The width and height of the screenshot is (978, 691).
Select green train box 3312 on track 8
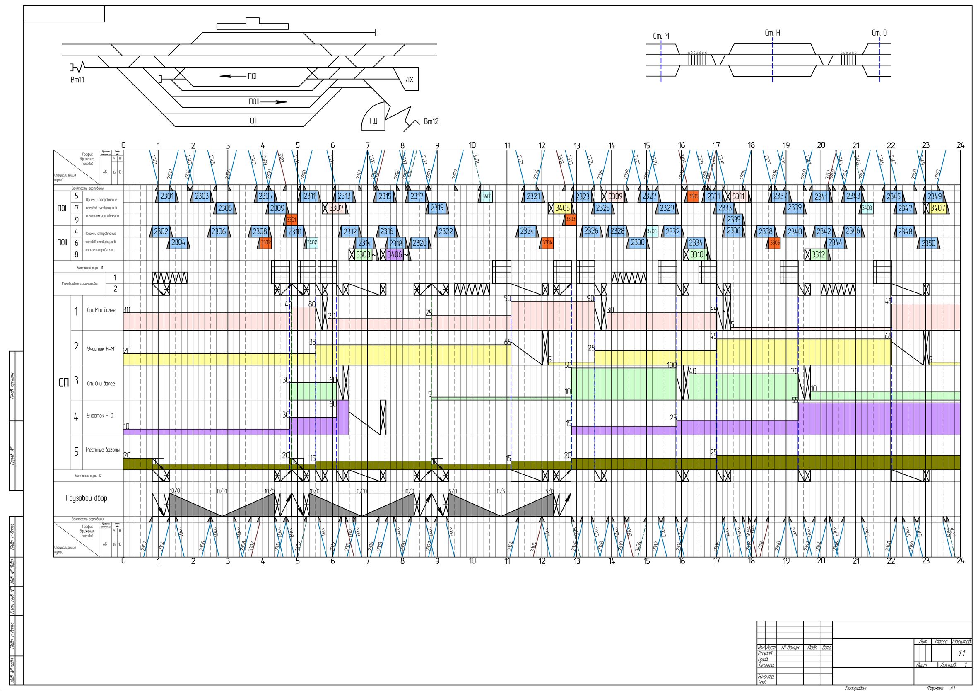click(818, 254)
